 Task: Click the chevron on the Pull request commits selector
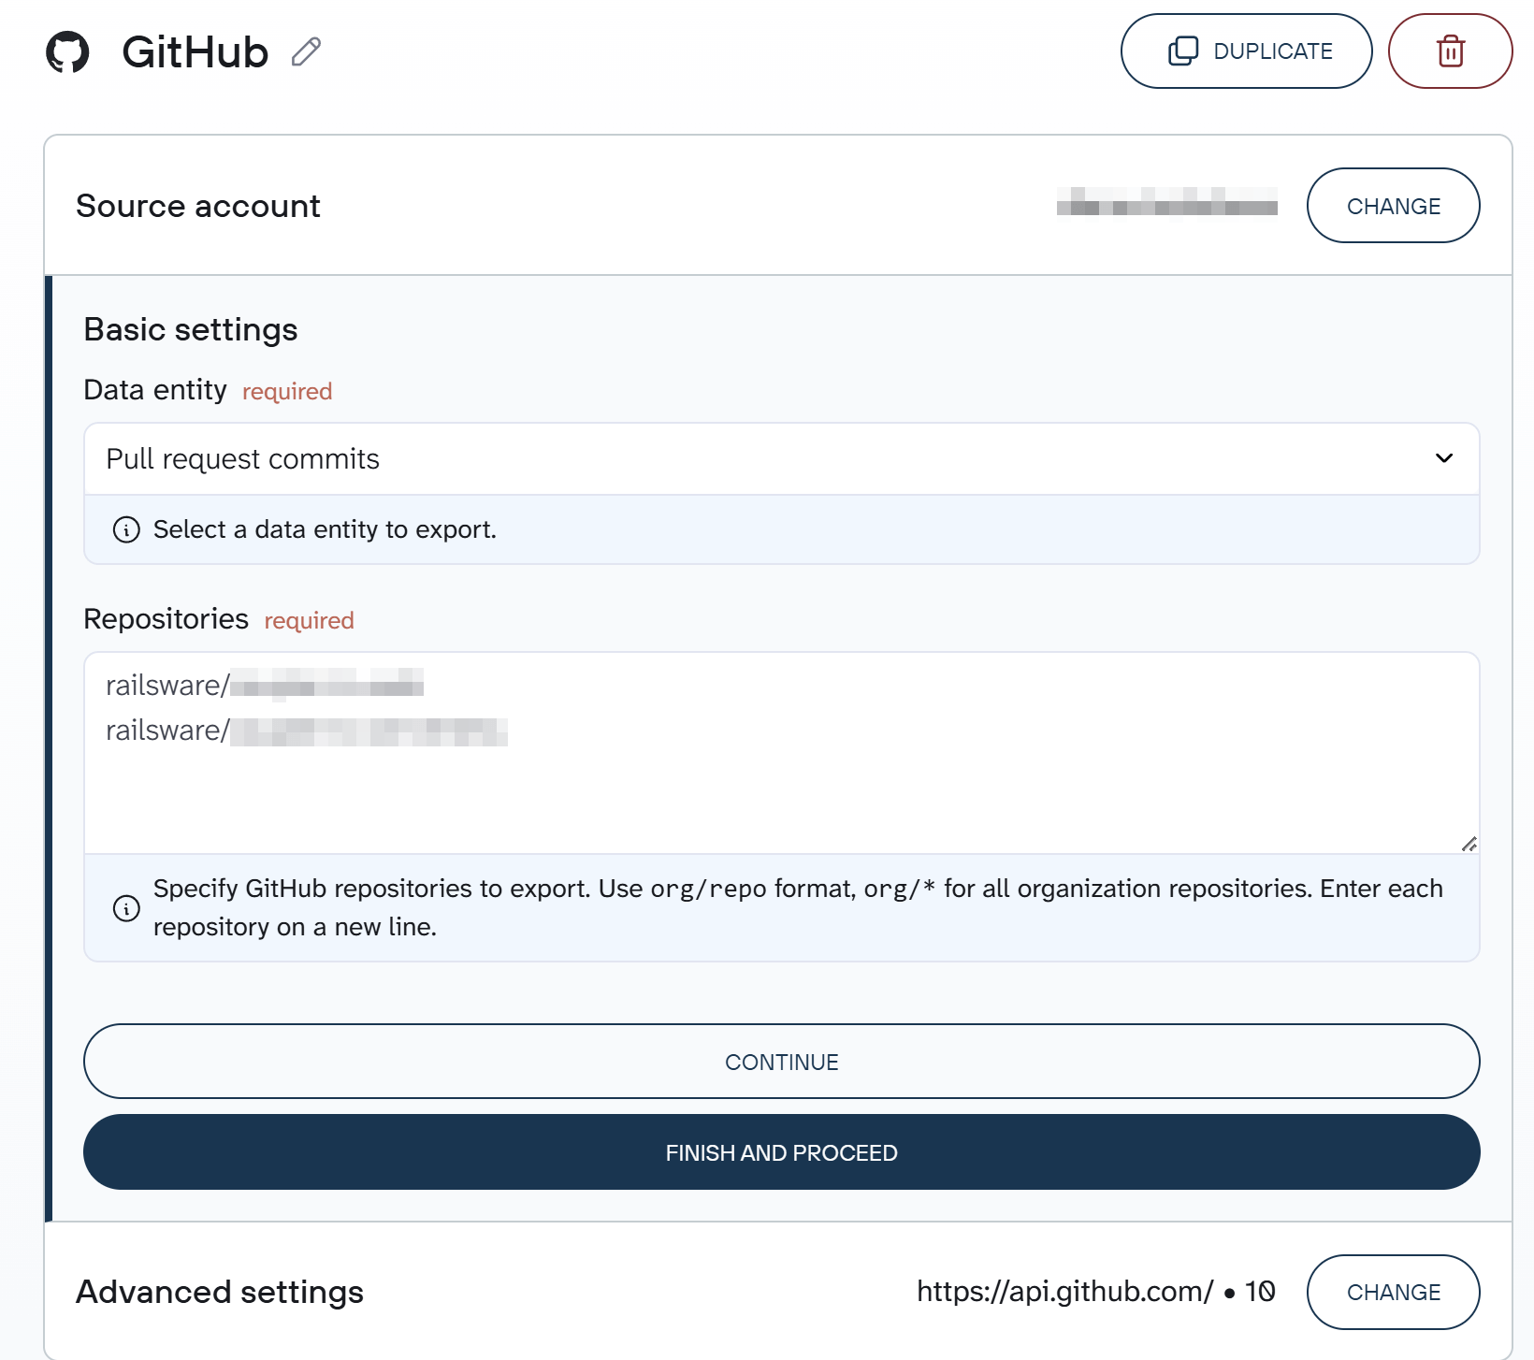1444,458
